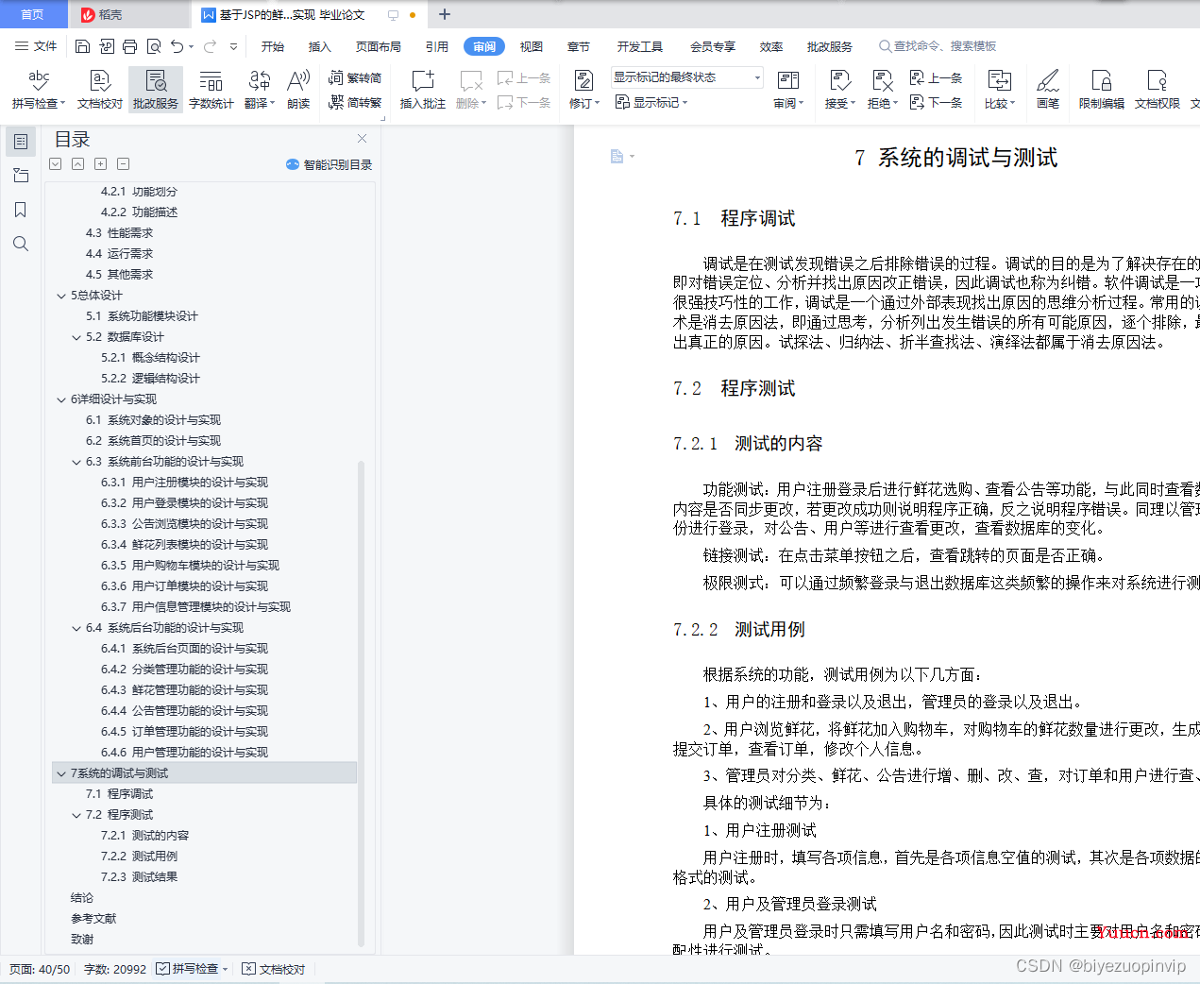Click the outline pane scrollbar
1200x984 pixels.
[361, 704]
